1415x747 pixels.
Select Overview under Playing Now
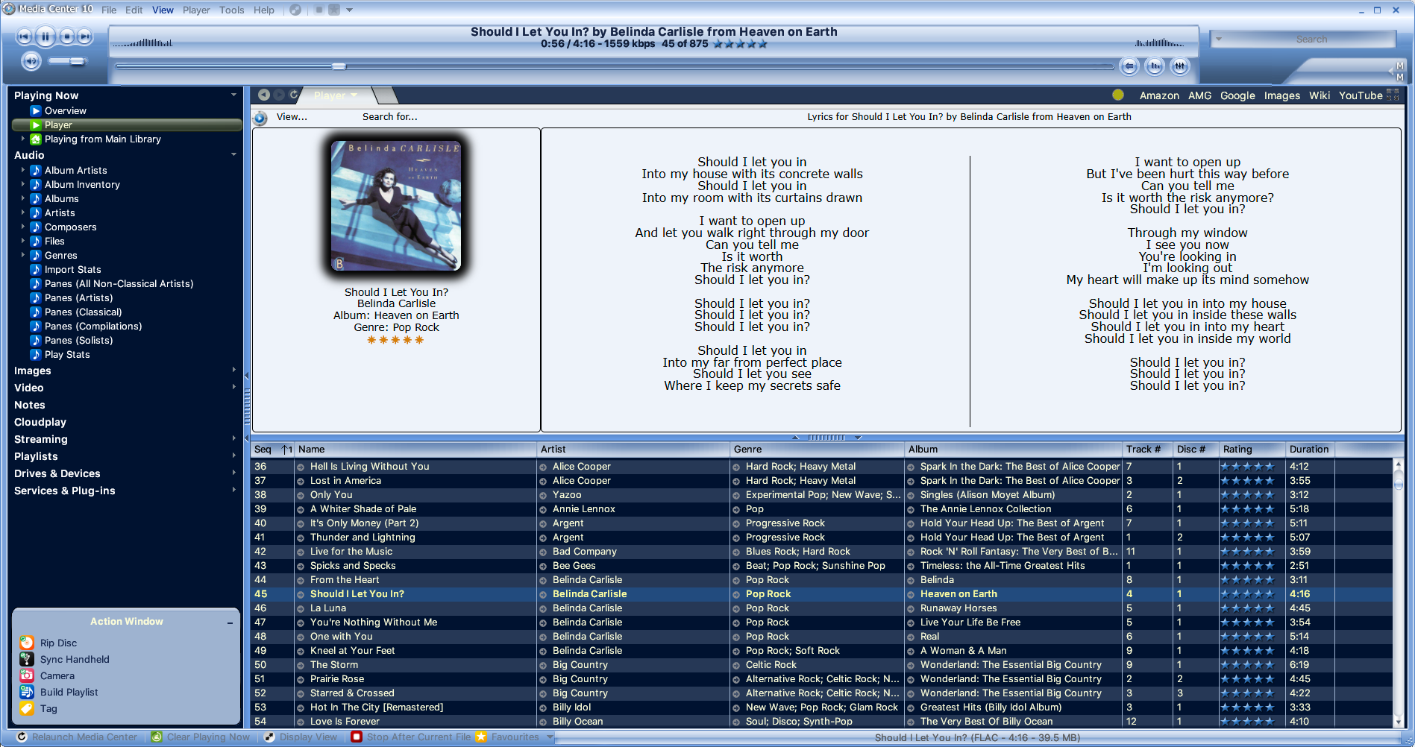[65, 110]
